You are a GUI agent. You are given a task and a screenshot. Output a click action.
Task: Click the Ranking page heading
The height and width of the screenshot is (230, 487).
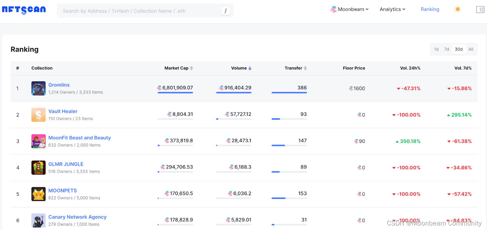click(x=24, y=49)
